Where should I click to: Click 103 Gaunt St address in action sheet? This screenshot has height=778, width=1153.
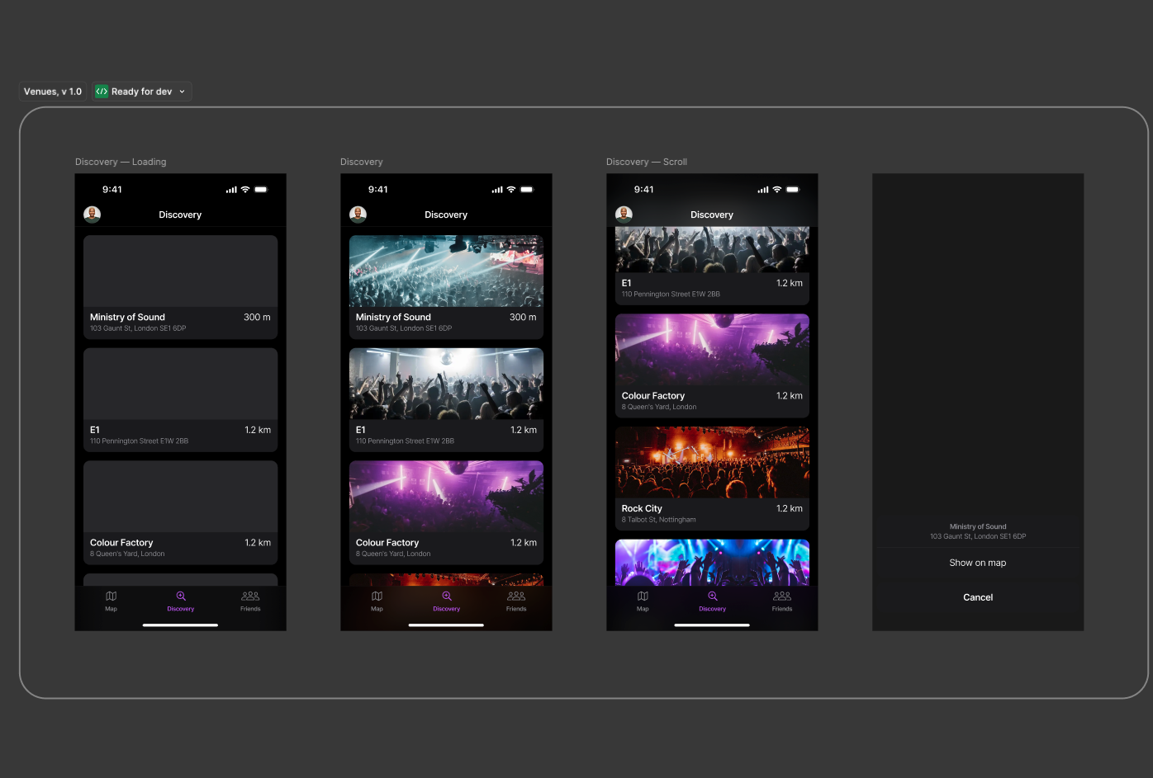[x=978, y=536]
